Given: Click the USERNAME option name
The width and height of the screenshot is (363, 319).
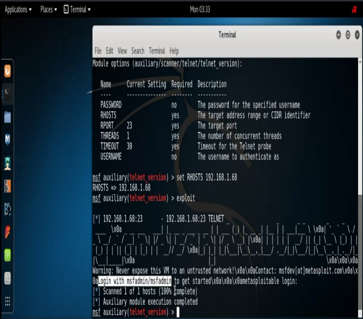Looking at the screenshot, I should 111,157.
